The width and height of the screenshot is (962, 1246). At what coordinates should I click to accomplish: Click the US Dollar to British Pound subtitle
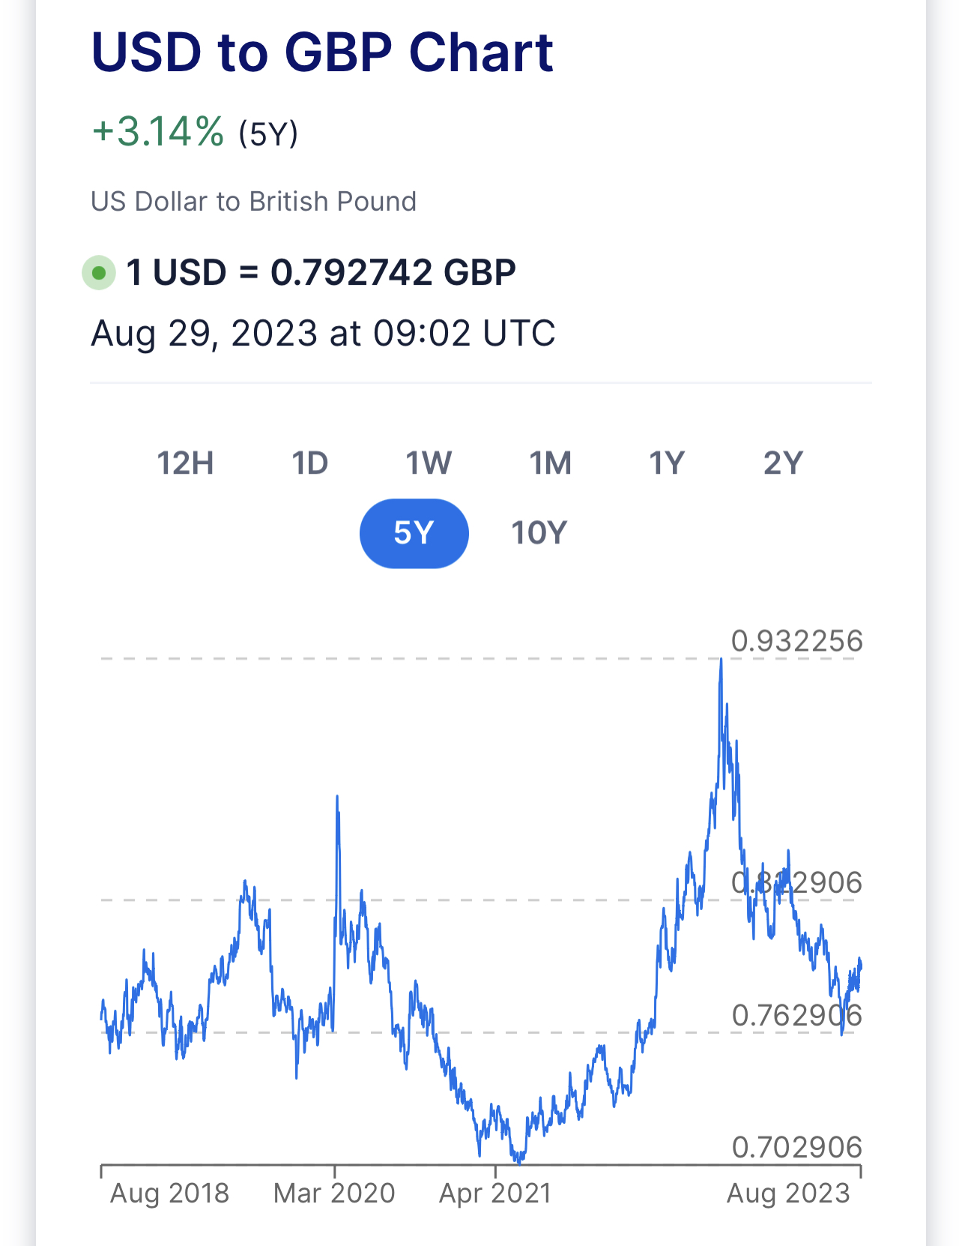pyautogui.click(x=253, y=202)
